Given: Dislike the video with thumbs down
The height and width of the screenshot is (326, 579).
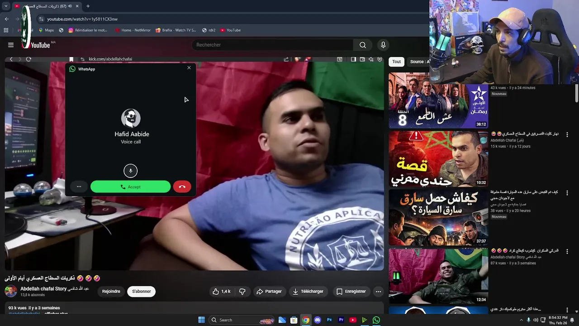Looking at the screenshot, I should coord(242,292).
